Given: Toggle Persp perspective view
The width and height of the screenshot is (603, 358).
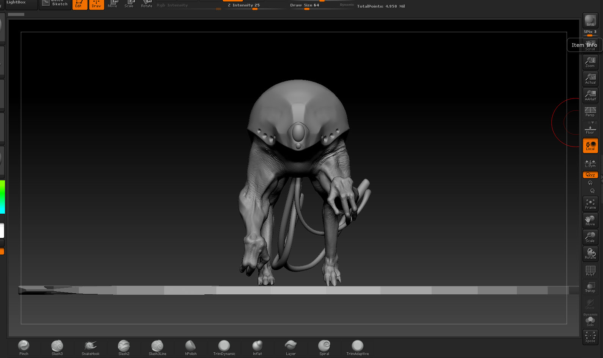Looking at the screenshot, I should click(590, 112).
